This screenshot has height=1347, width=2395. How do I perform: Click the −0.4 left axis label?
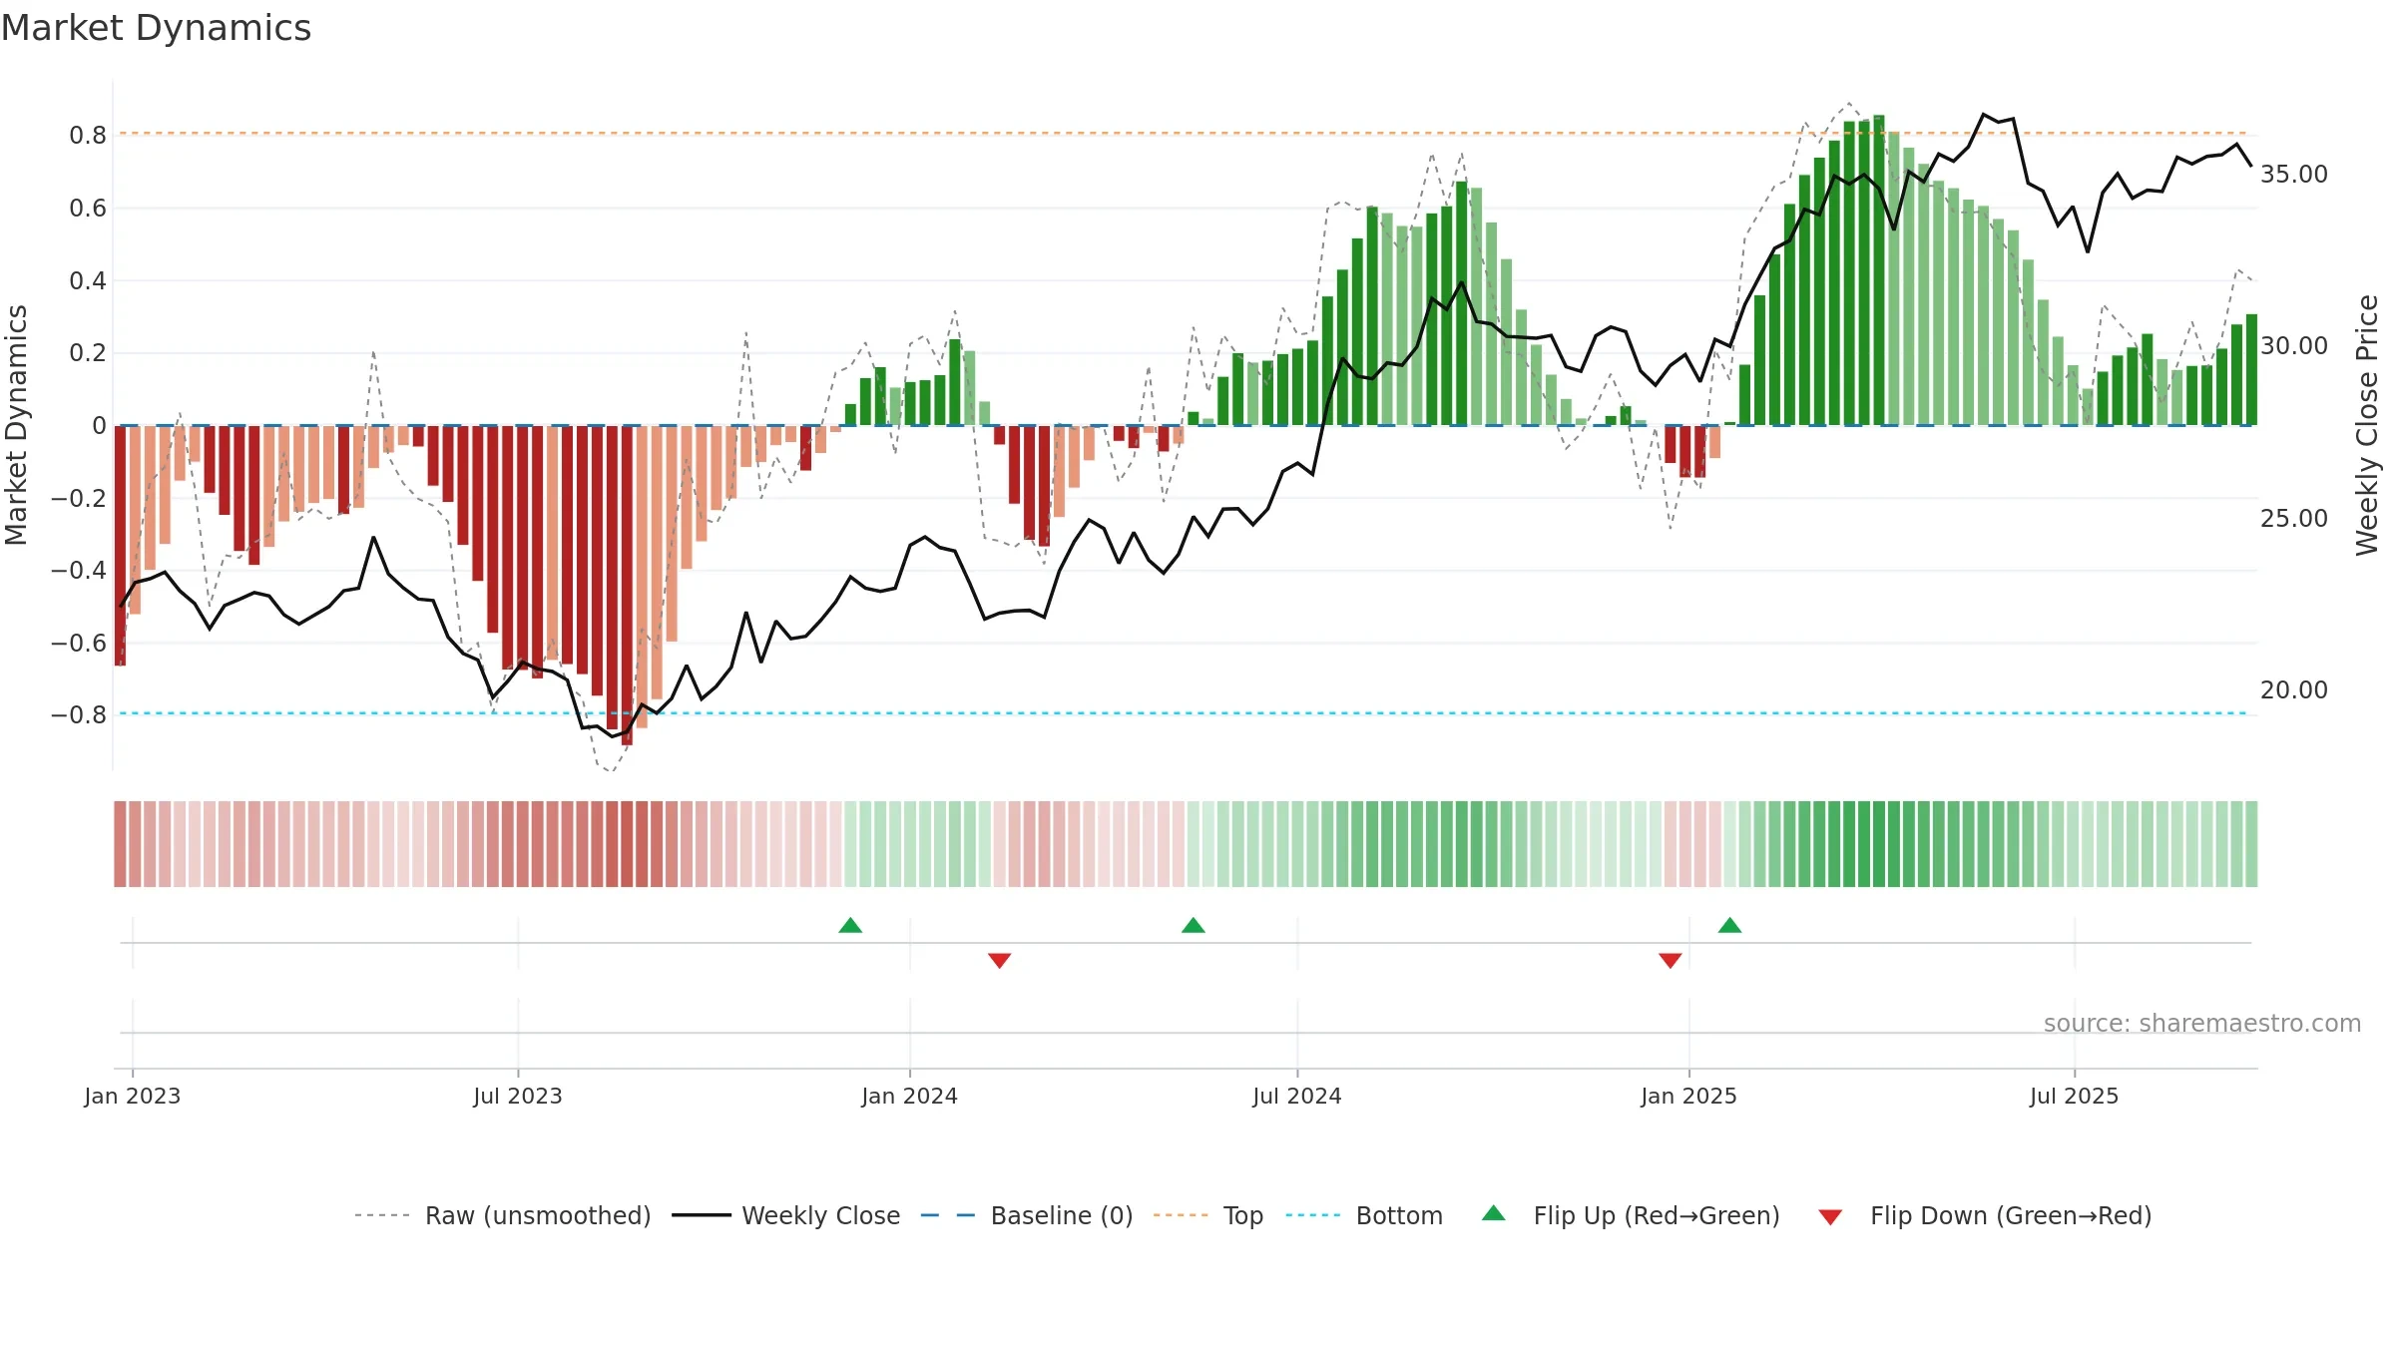(79, 570)
